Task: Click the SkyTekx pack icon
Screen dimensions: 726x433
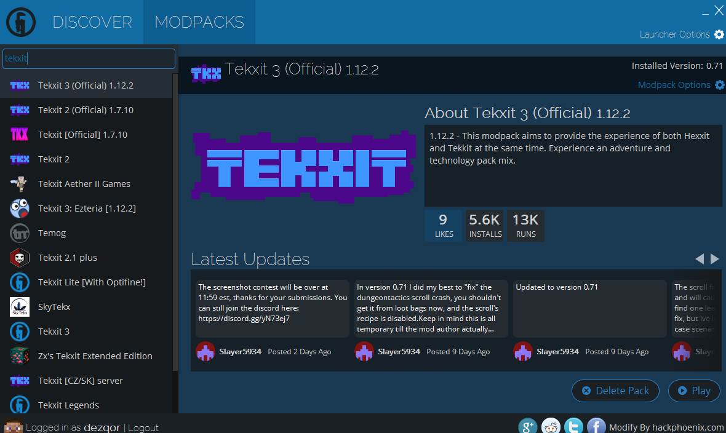Action: [x=20, y=306]
